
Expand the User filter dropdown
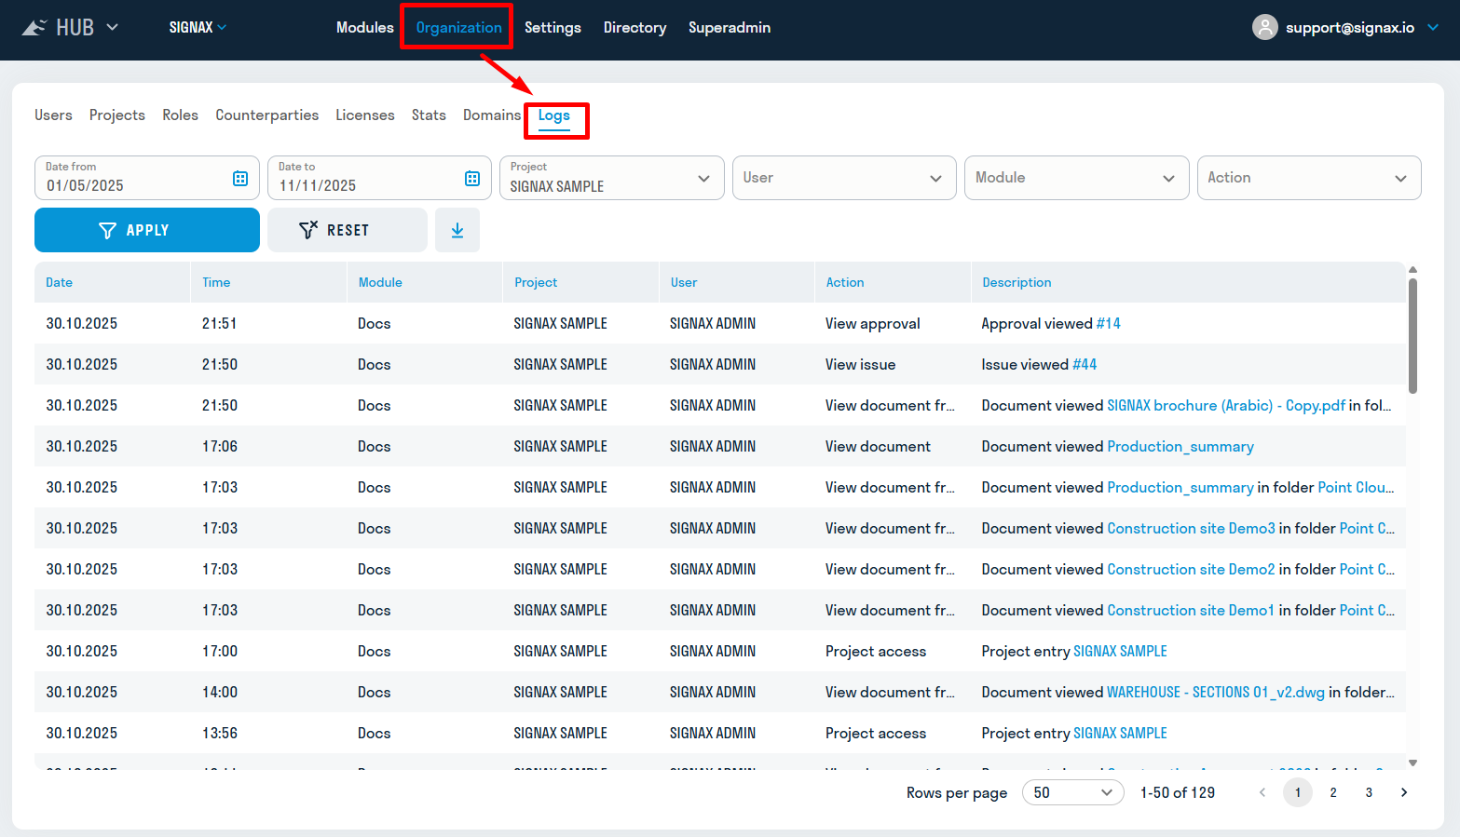pos(844,178)
